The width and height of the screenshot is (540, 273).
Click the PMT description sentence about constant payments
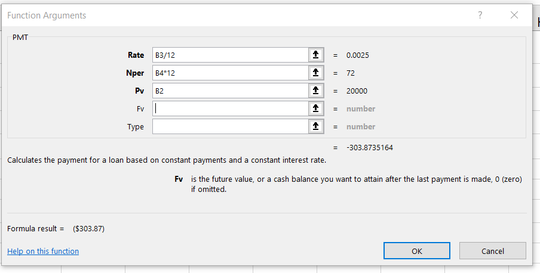point(167,160)
